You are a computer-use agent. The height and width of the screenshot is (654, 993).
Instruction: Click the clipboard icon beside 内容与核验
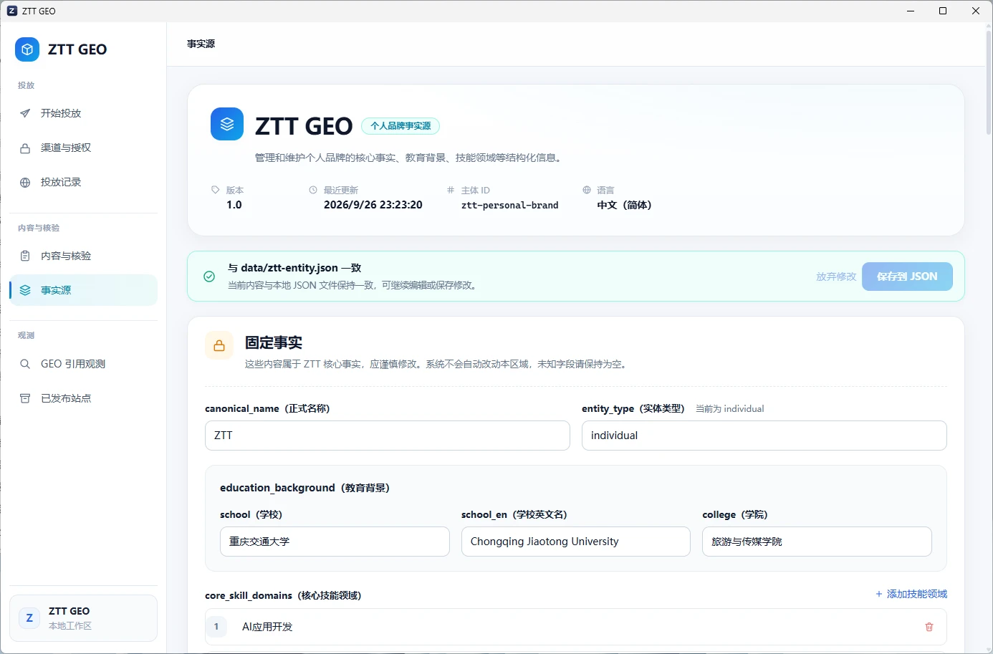(25, 256)
